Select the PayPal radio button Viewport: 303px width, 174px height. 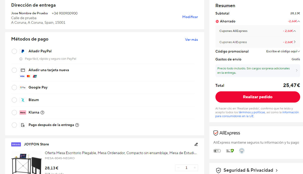click(x=14, y=51)
